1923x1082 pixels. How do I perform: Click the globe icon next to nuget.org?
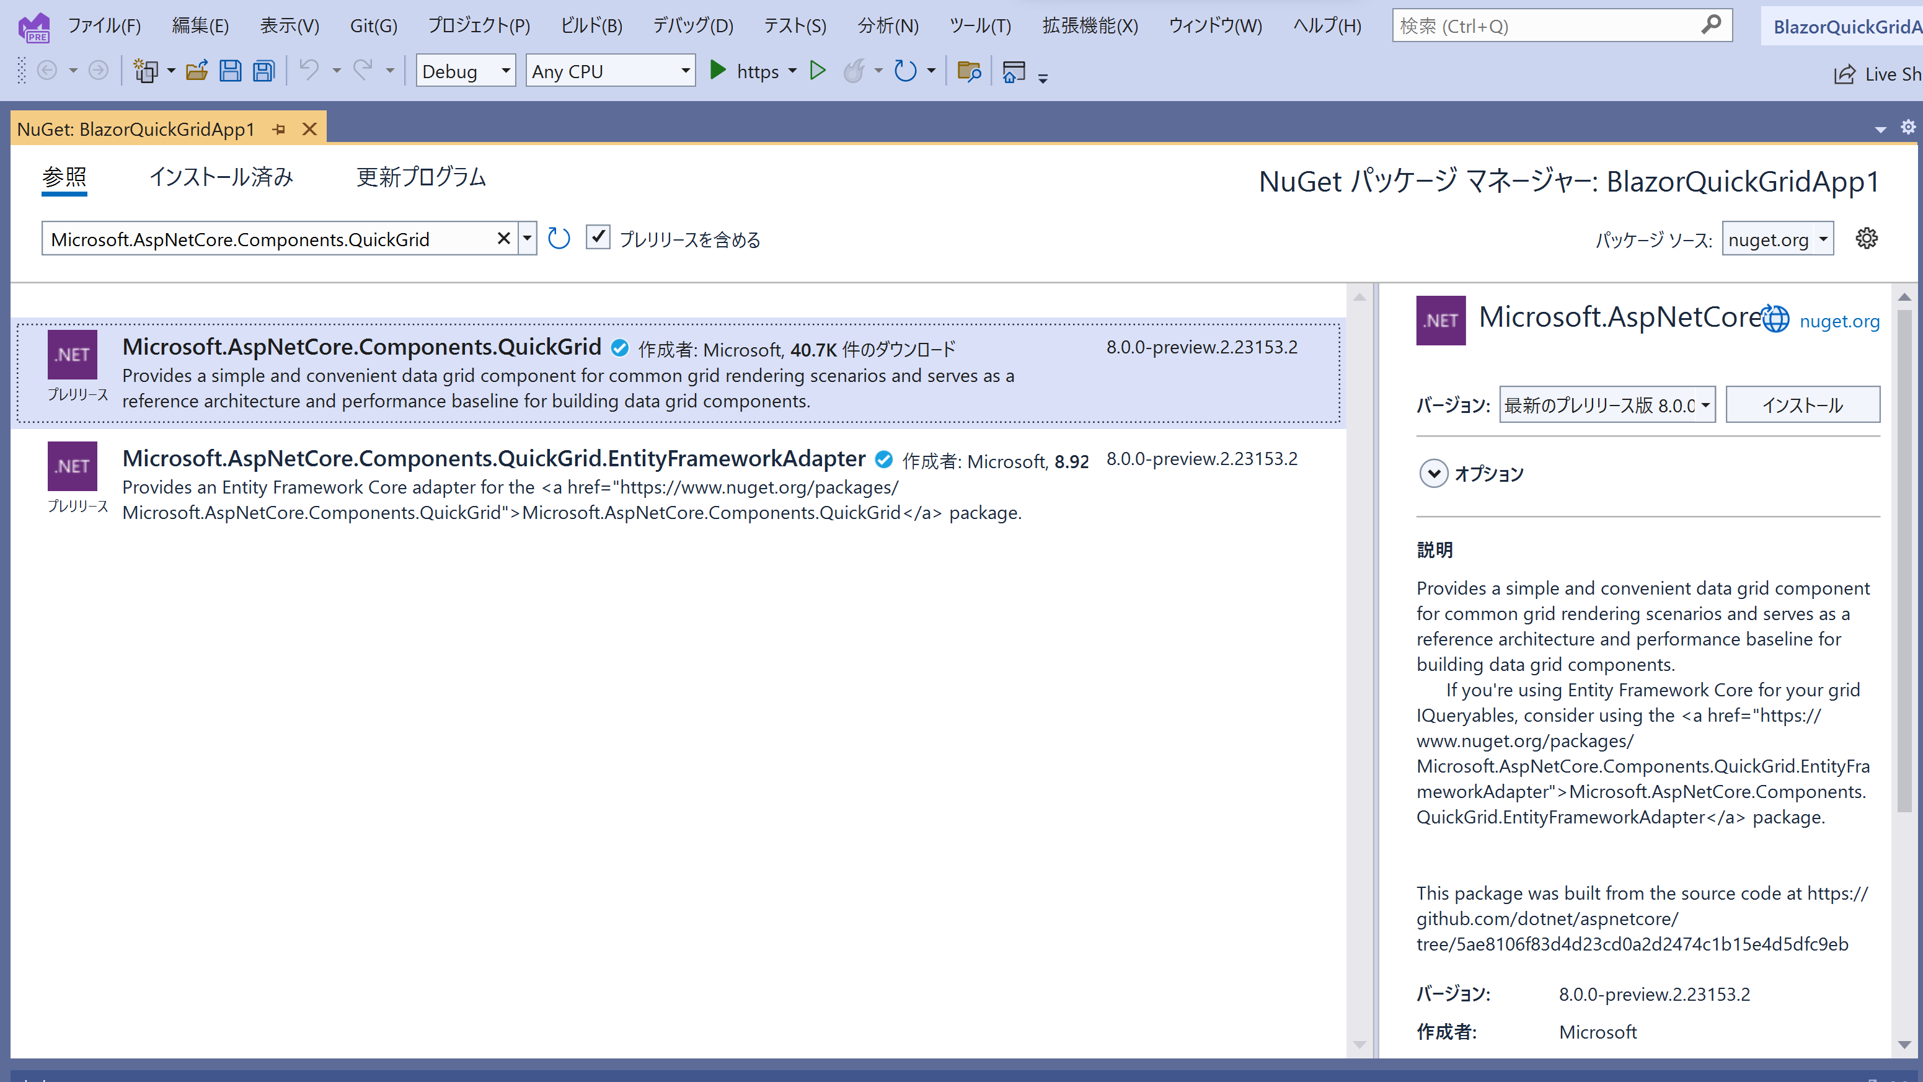coord(1776,319)
